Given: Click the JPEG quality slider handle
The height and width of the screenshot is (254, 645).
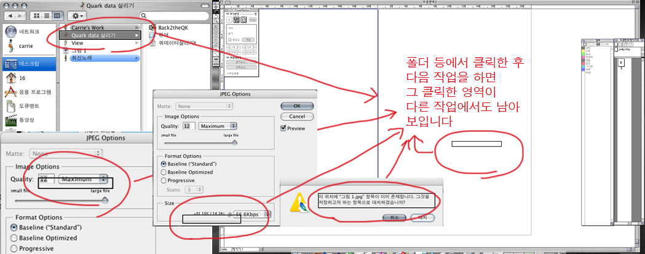Looking at the screenshot, I should point(234,141).
